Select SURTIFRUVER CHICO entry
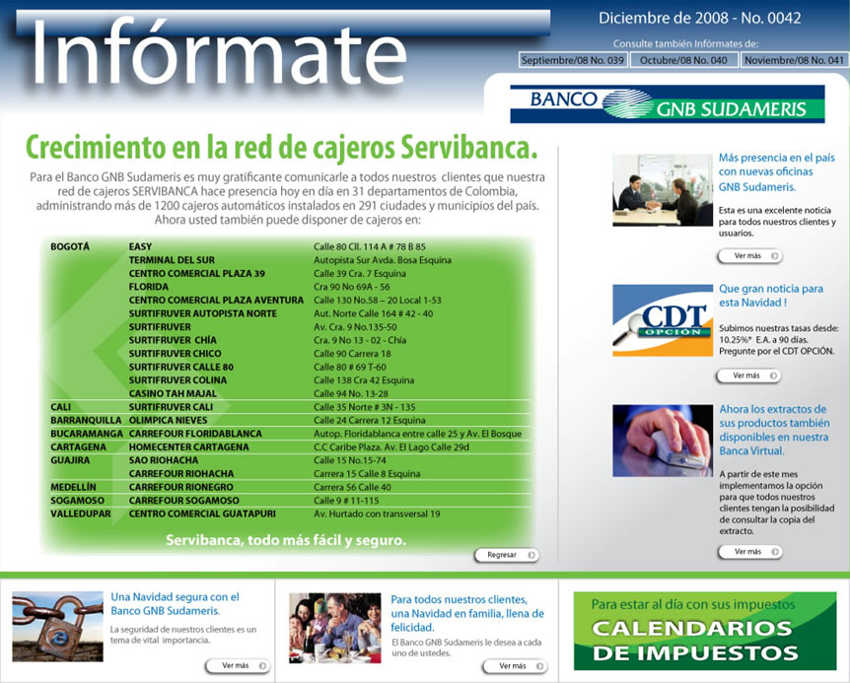Screen dimensions: 850x683 (x=176, y=354)
